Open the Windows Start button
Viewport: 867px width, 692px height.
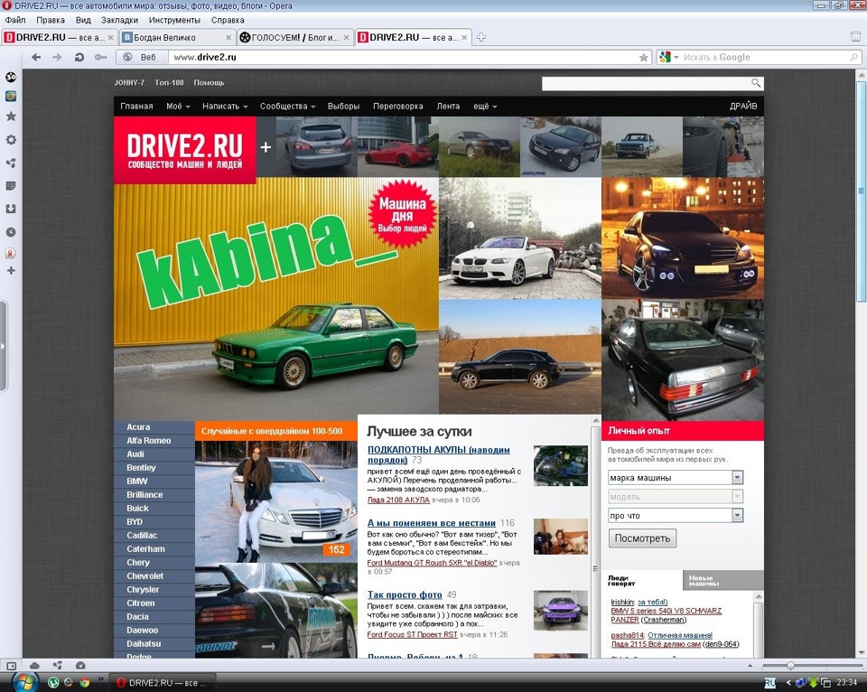pos(23,681)
